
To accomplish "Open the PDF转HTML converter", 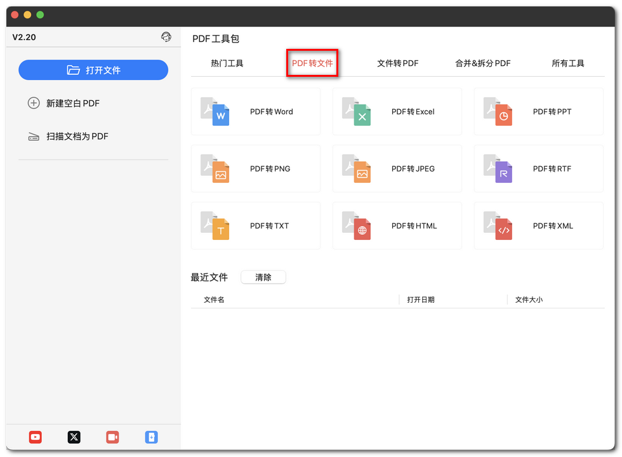I will (397, 226).
